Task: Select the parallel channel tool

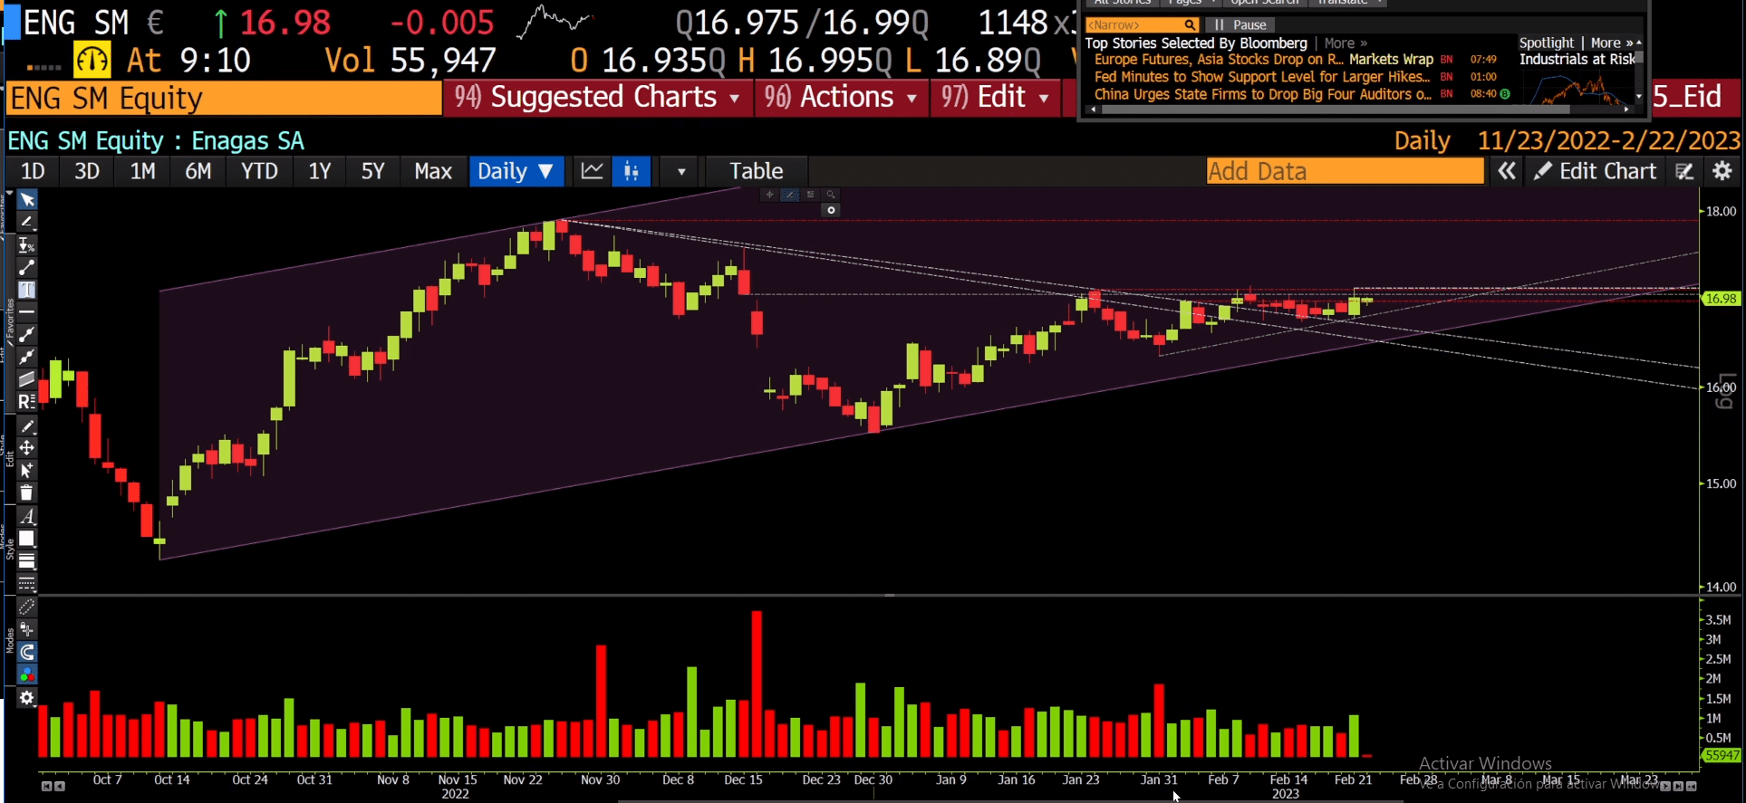Action: 27,379
